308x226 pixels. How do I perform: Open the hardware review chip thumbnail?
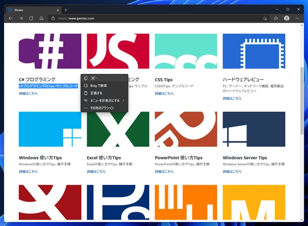254,51
